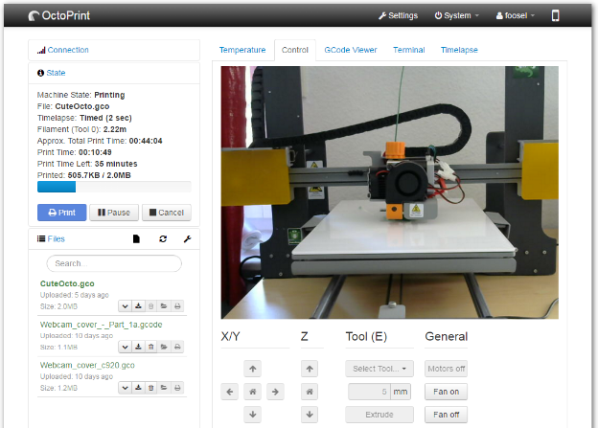Switch to the Terminal tab

pyautogui.click(x=409, y=50)
